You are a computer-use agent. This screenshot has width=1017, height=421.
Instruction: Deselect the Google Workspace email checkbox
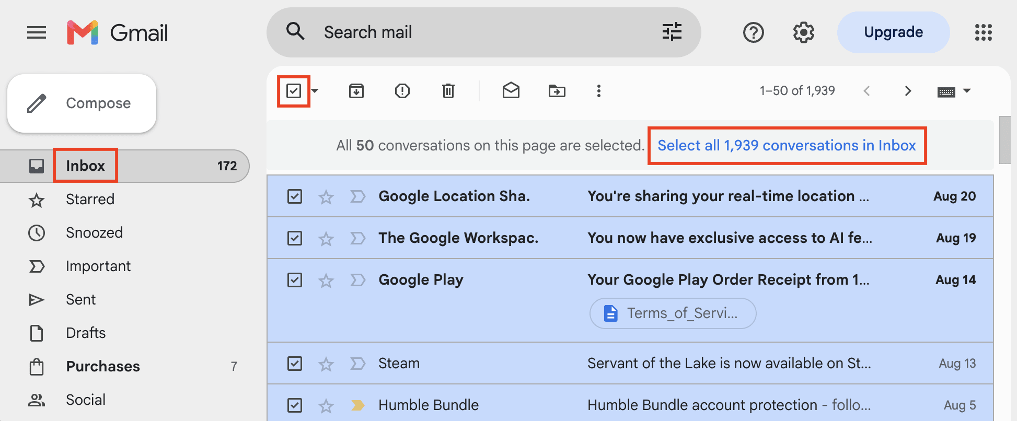click(295, 238)
